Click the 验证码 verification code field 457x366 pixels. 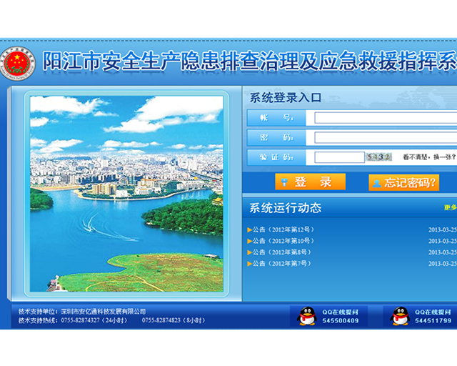[339, 157]
